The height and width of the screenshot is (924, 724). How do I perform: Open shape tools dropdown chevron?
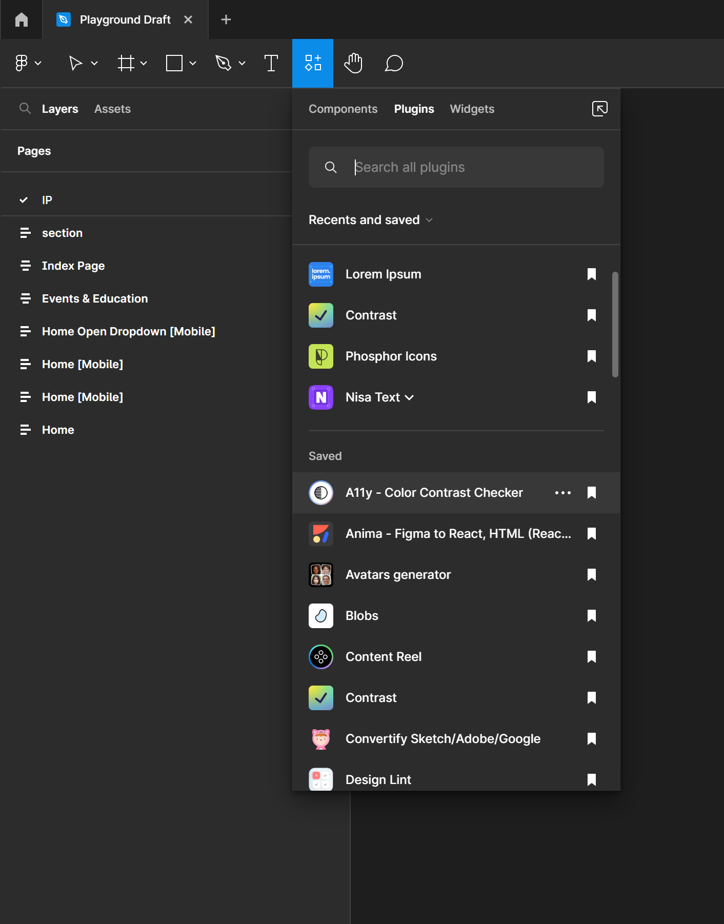(x=193, y=64)
